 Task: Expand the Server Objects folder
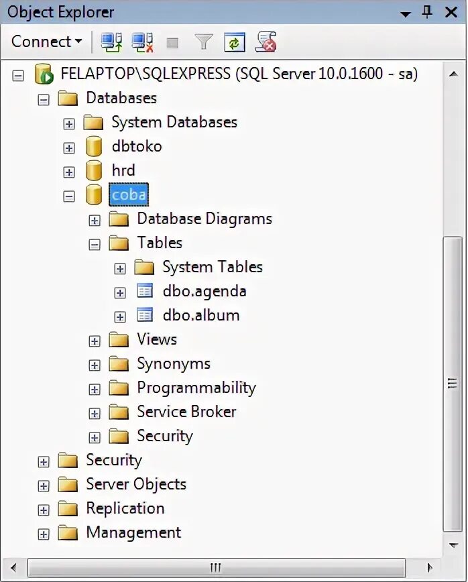[44, 486]
